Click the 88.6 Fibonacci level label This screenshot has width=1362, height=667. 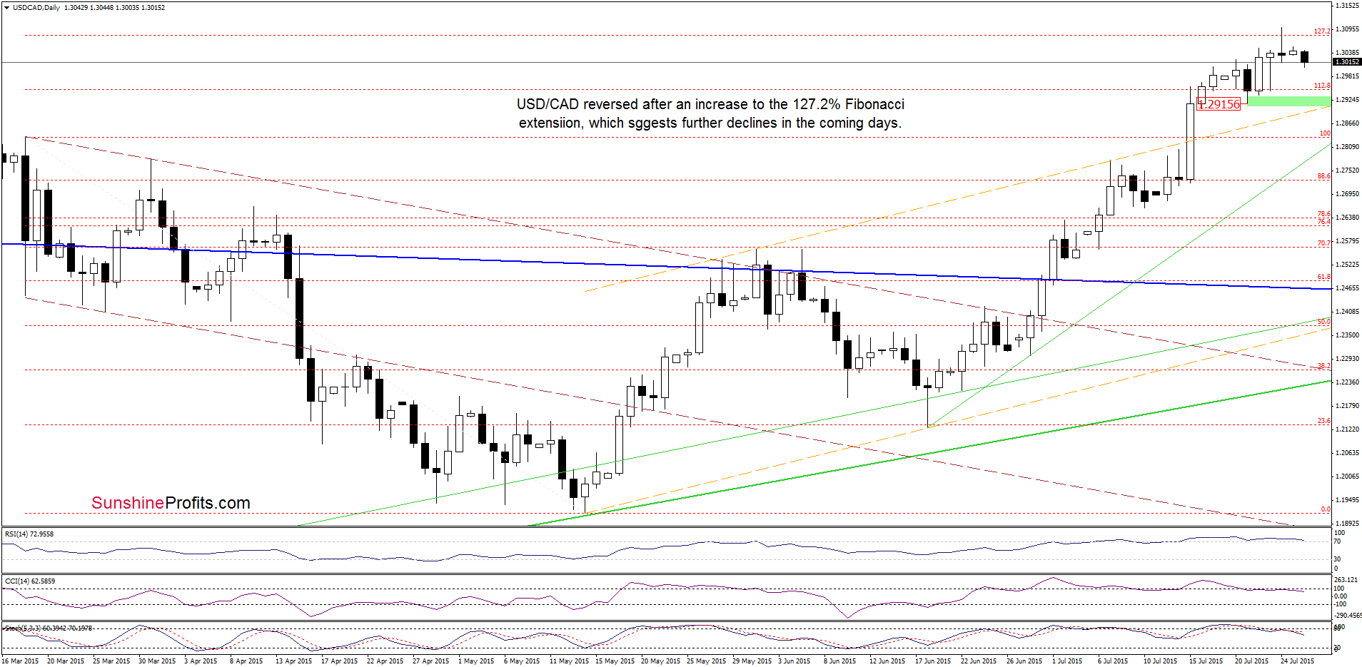[x=1323, y=176]
